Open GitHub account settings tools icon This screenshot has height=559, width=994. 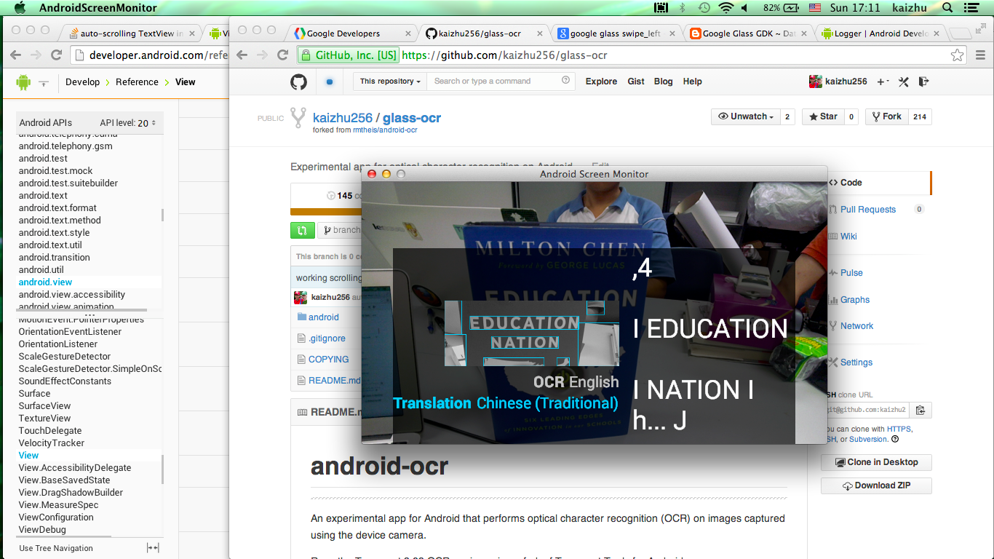tap(904, 82)
